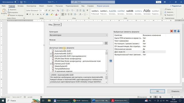Decrease font size with the smaller A icon
This screenshot has height=103, width=184.
tap(49, 11)
